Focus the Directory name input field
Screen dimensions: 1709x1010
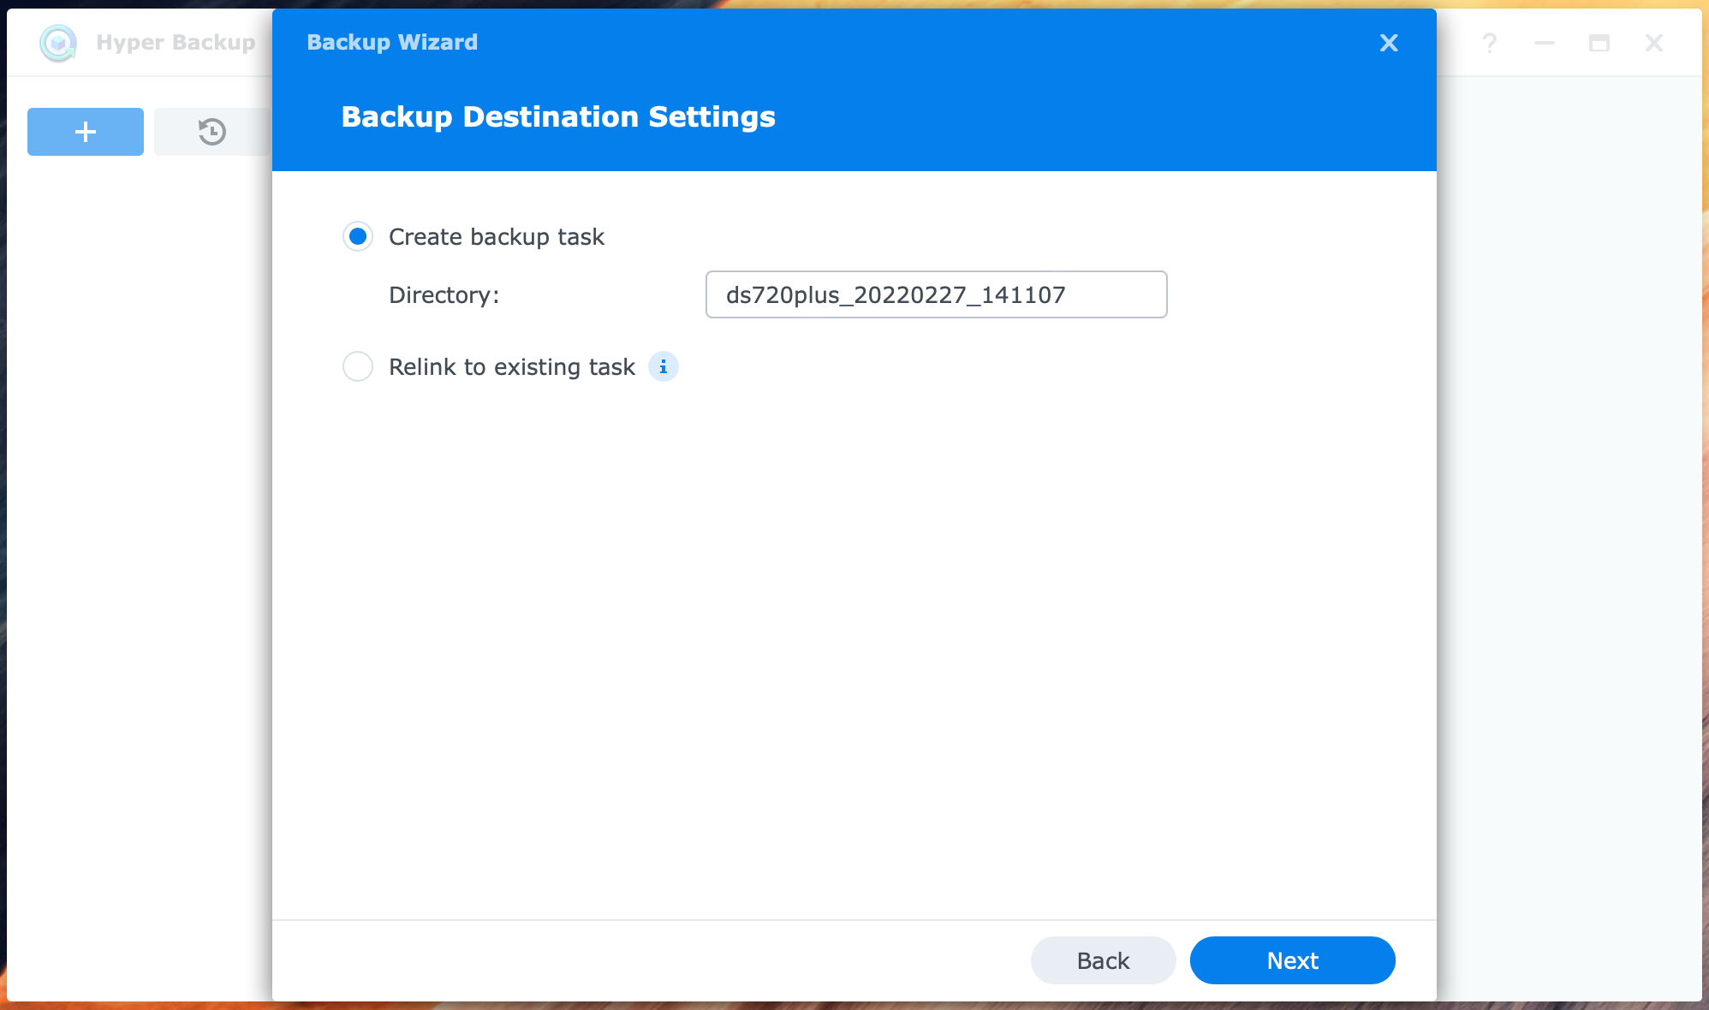pyautogui.click(x=936, y=294)
